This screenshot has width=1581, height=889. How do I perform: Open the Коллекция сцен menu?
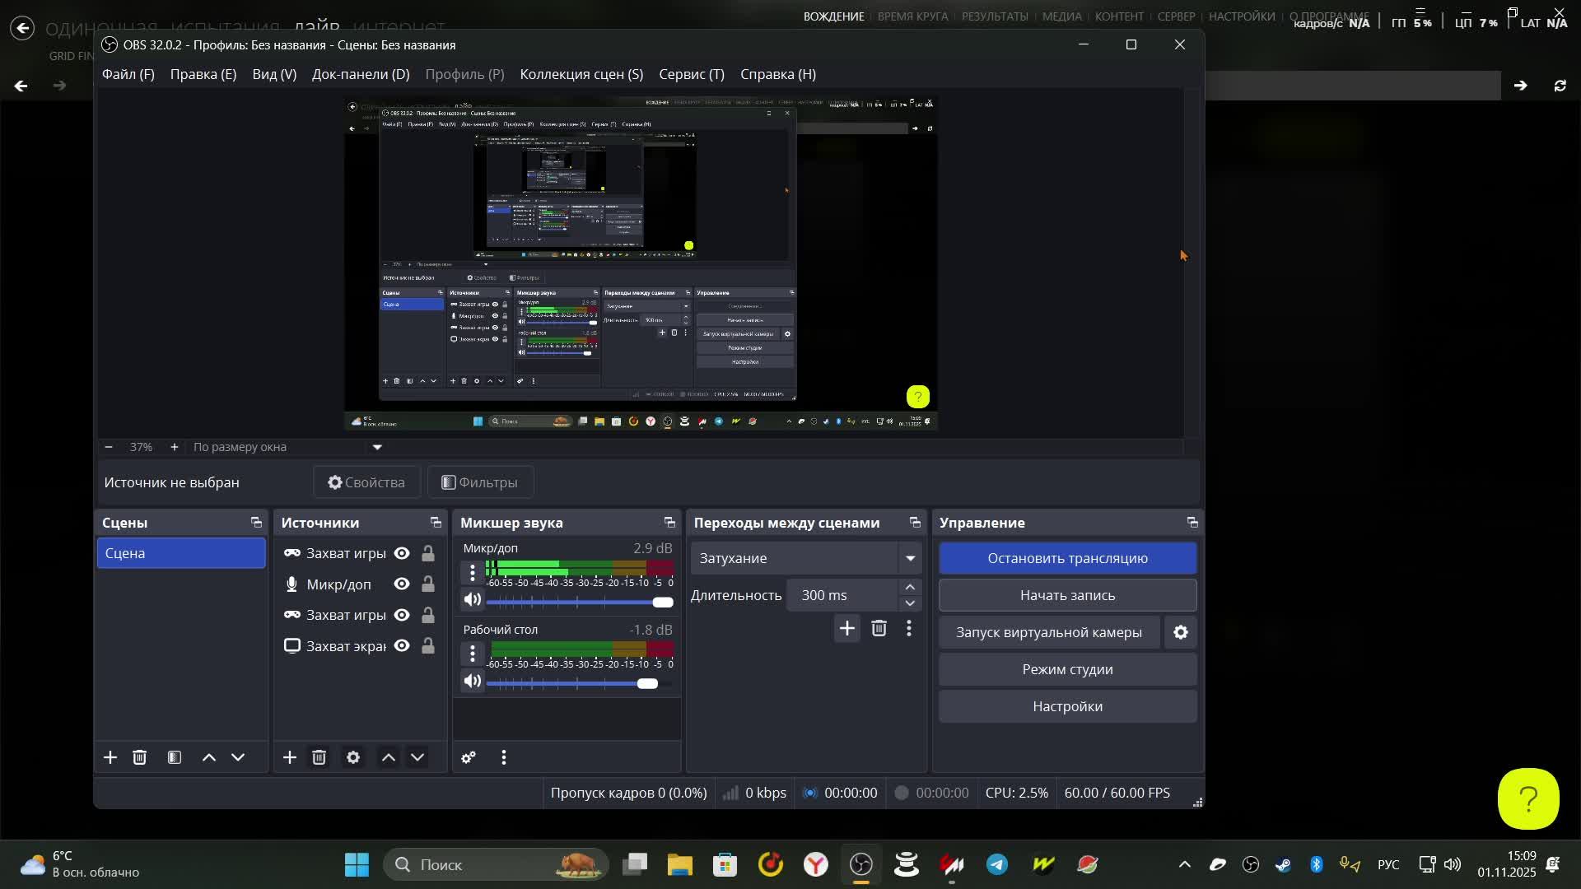tap(581, 74)
